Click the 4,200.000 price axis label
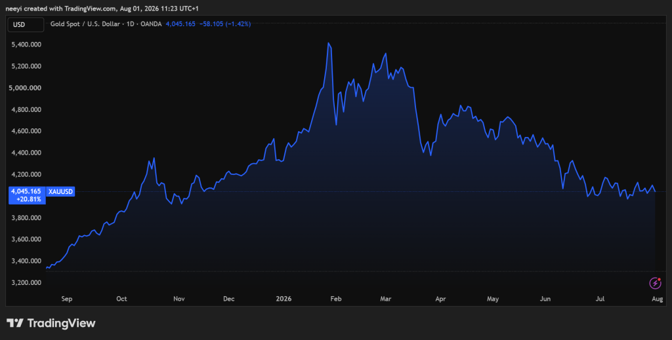 click(28, 174)
